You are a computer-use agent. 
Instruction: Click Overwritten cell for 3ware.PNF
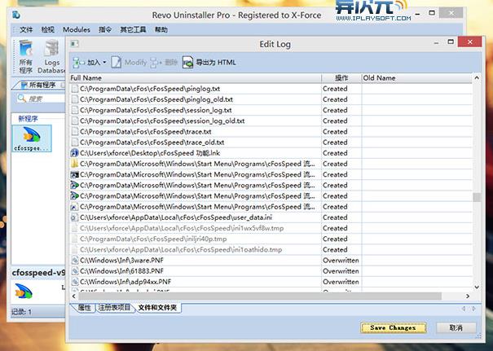coord(341,261)
